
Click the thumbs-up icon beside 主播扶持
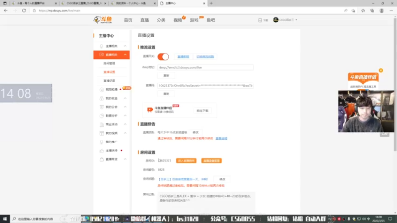click(102, 151)
